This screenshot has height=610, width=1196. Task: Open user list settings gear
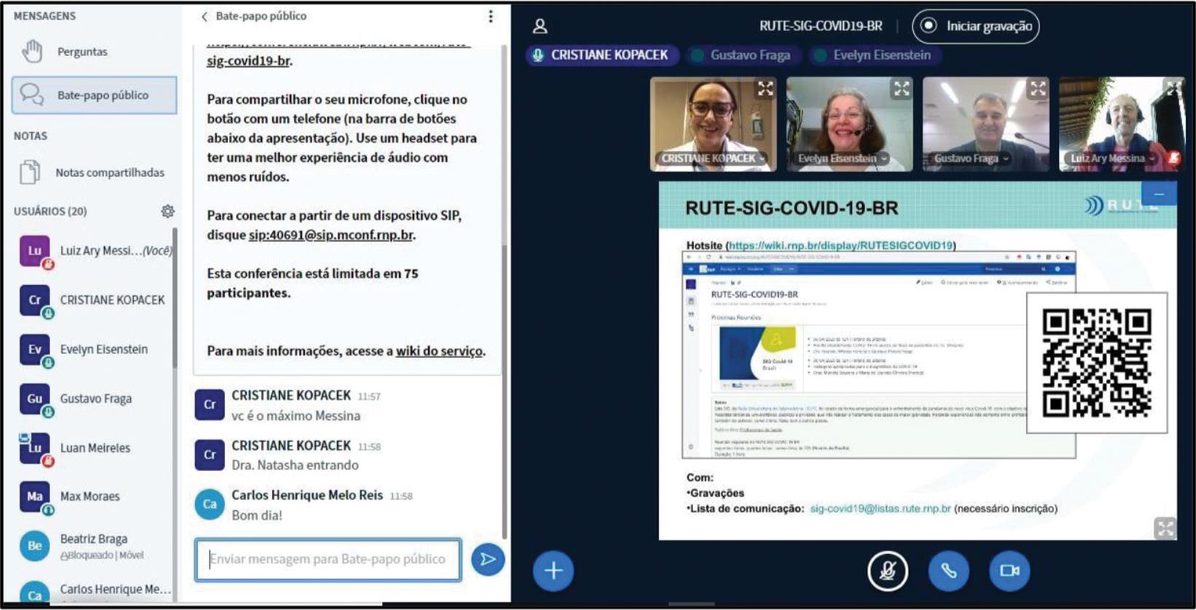(168, 211)
